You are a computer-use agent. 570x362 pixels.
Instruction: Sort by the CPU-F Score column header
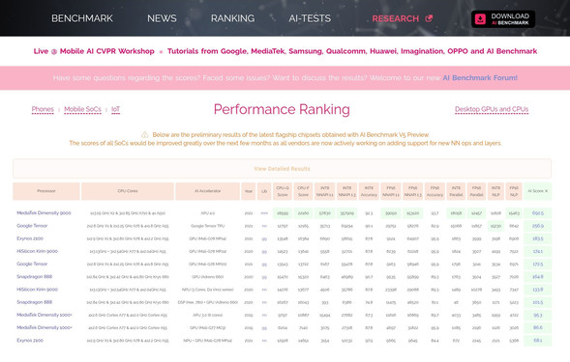pos(303,191)
